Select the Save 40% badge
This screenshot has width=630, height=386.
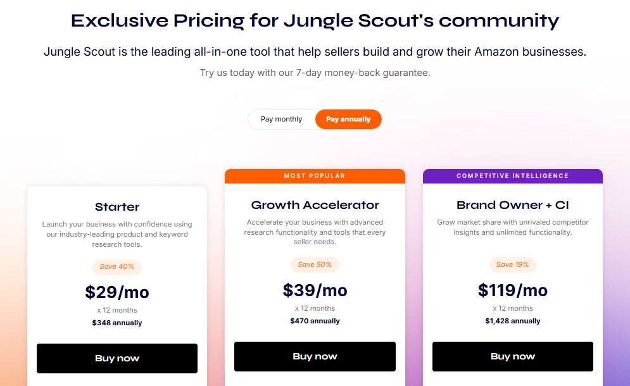coord(117,267)
